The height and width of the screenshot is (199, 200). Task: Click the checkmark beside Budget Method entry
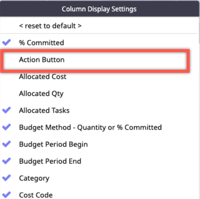click(6, 127)
